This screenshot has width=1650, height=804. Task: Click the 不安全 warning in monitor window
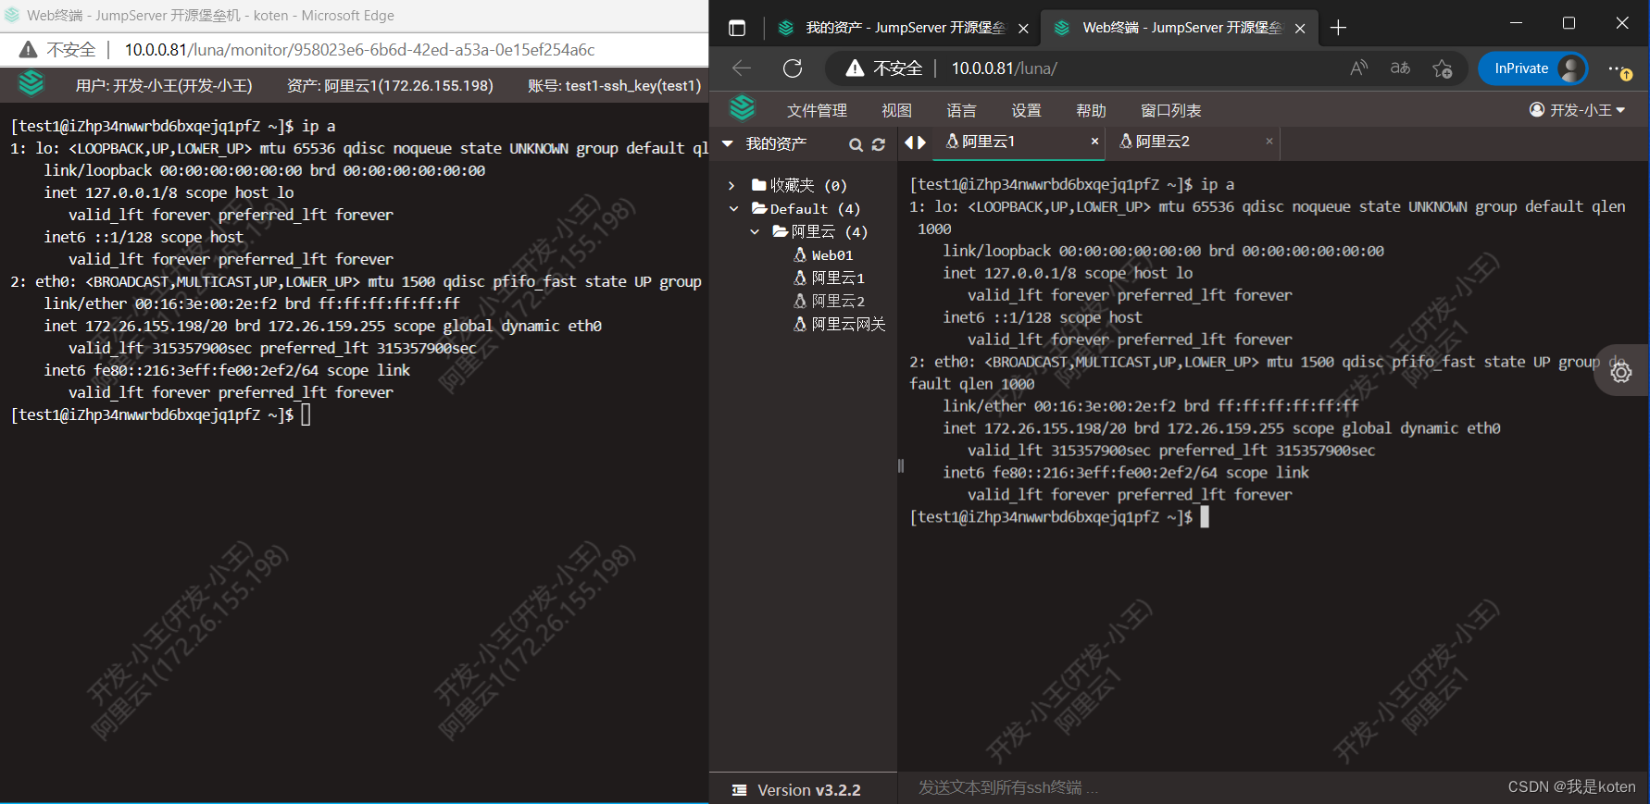click(x=58, y=50)
